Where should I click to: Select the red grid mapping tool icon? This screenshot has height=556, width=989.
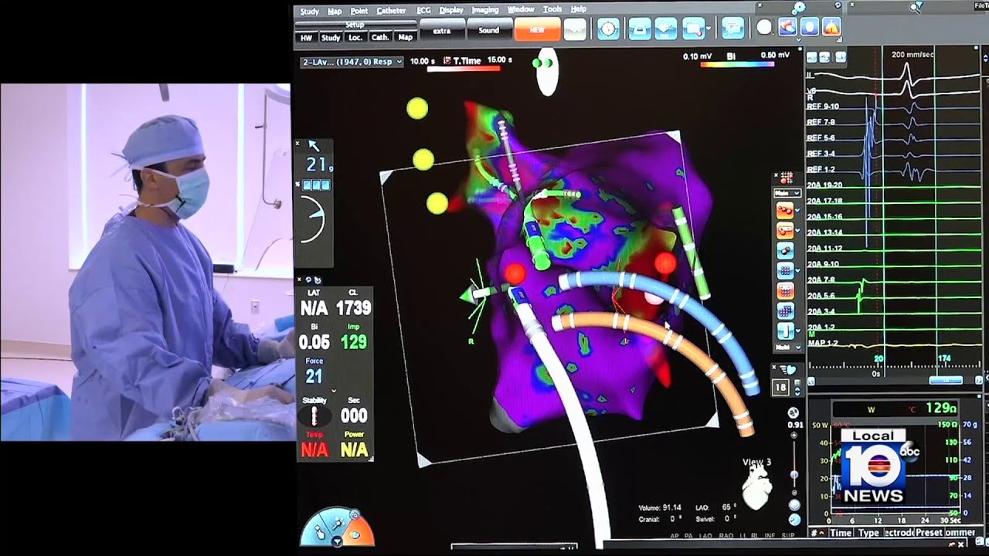(785, 291)
